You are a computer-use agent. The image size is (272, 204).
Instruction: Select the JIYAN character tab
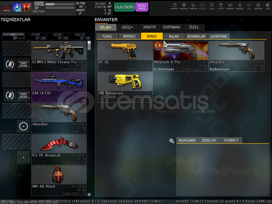pos(36,36)
